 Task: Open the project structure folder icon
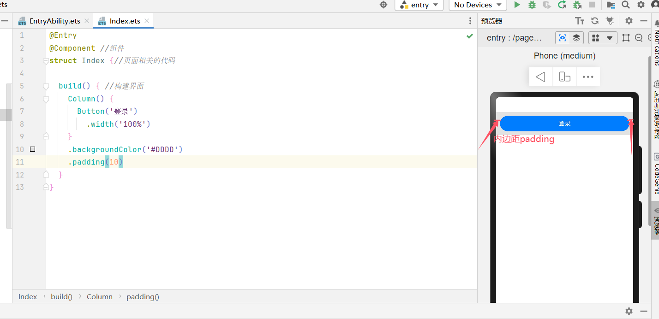(611, 5)
